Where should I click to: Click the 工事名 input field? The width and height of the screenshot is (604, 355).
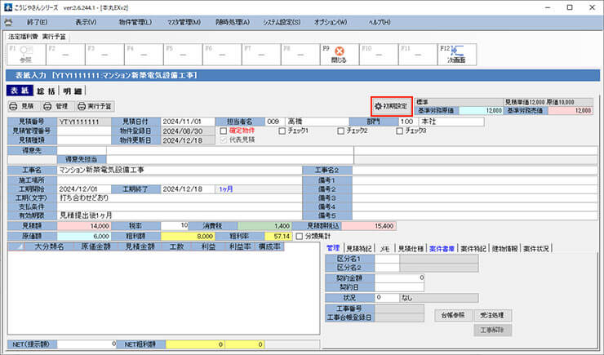tap(180, 170)
